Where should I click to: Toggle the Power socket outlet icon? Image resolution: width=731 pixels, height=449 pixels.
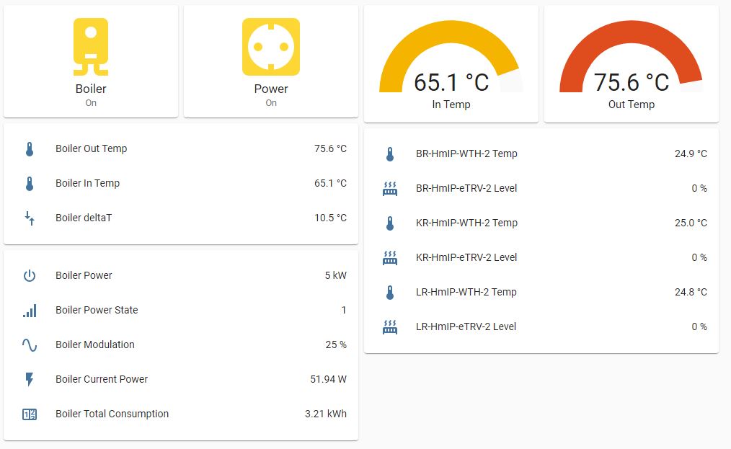pyautogui.click(x=271, y=47)
